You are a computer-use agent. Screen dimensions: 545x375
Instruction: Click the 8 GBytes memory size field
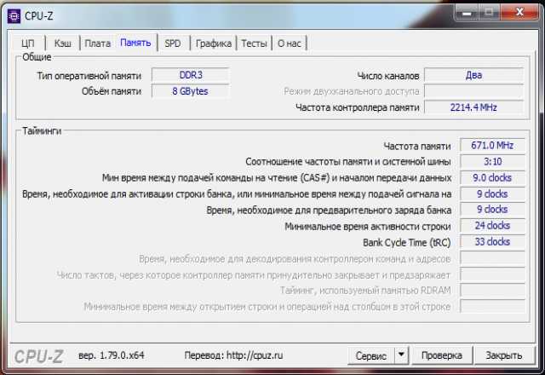[191, 91]
